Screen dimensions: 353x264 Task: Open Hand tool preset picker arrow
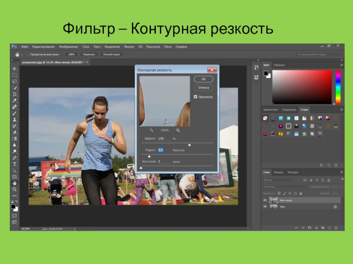tap(22, 55)
